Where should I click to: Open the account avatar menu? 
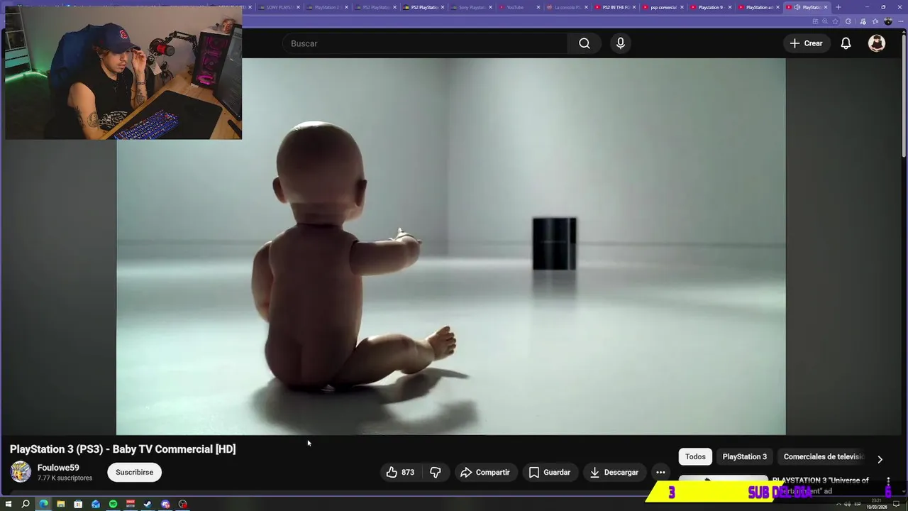coord(877,43)
